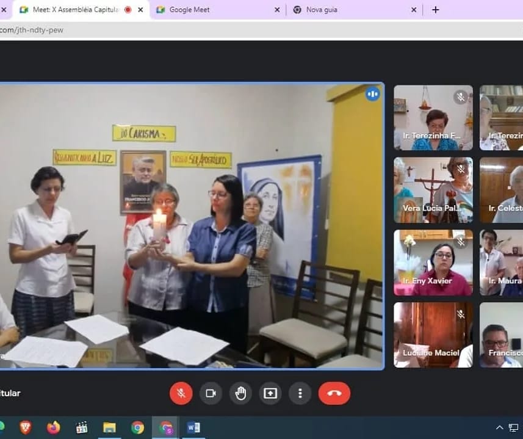Open Microsoft Word from the taskbar
Screen dimensions: 523x439
pos(193,427)
